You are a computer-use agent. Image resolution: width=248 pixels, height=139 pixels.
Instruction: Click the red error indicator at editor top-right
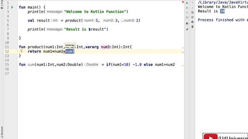(183, 2)
